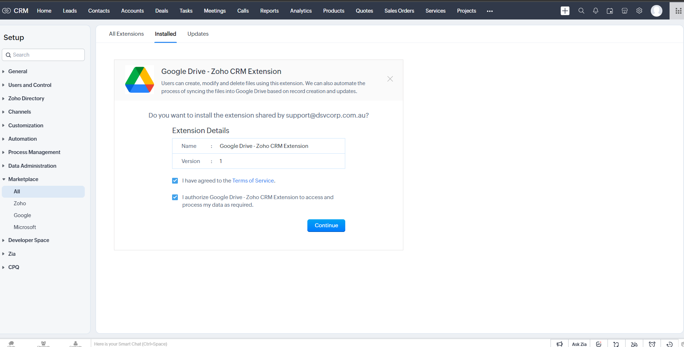This screenshot has width=684, height=347.
Task: Click the Google Drive extension logo
Action: pos(140,80)
